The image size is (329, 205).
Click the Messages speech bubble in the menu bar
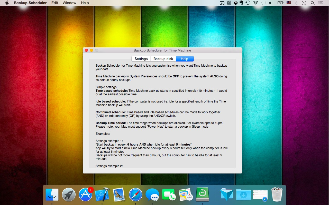(263, 3)
